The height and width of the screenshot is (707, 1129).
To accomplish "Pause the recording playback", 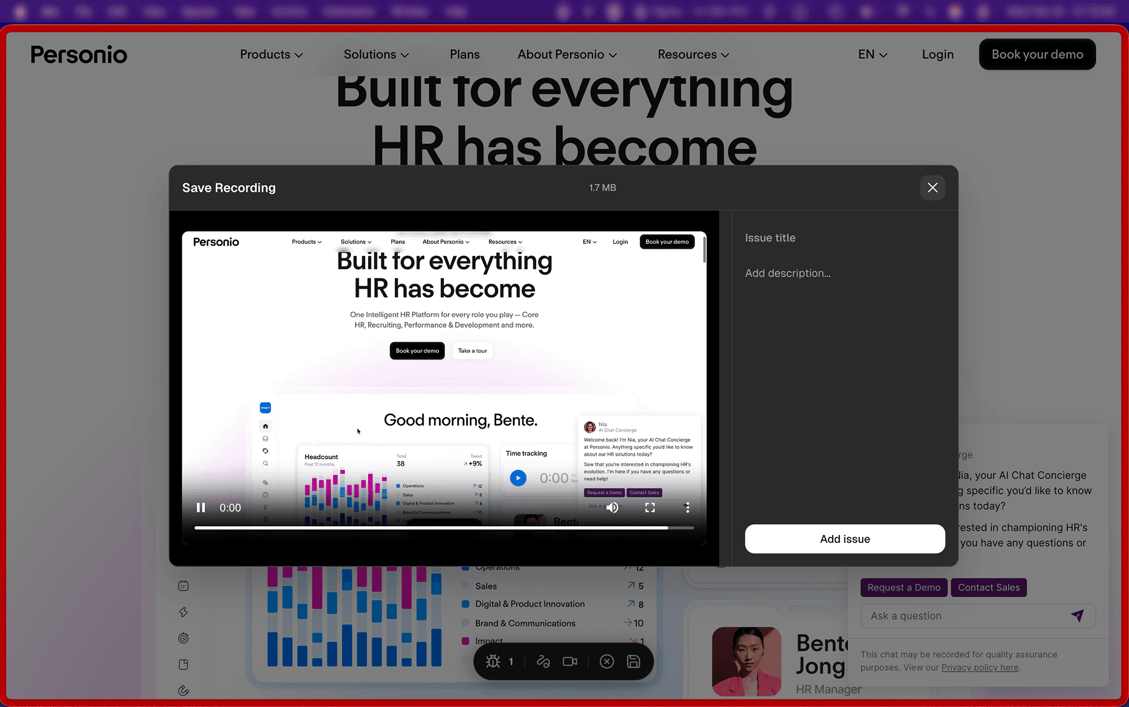I will [201, 508].
